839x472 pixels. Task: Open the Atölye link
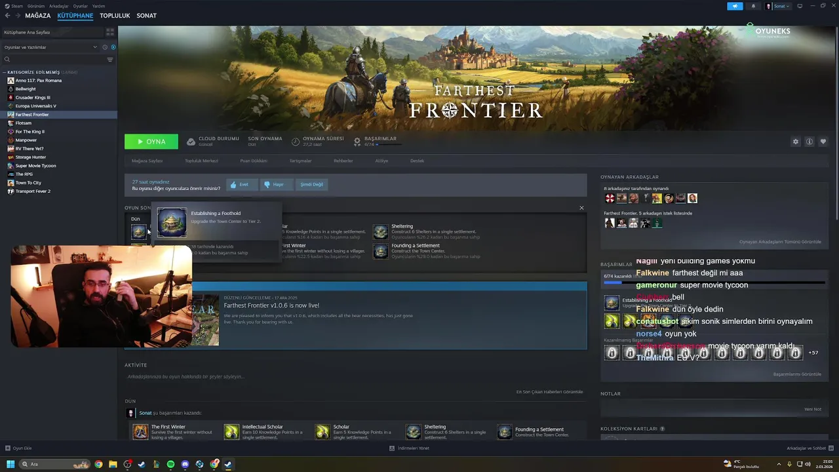[381, 161]
